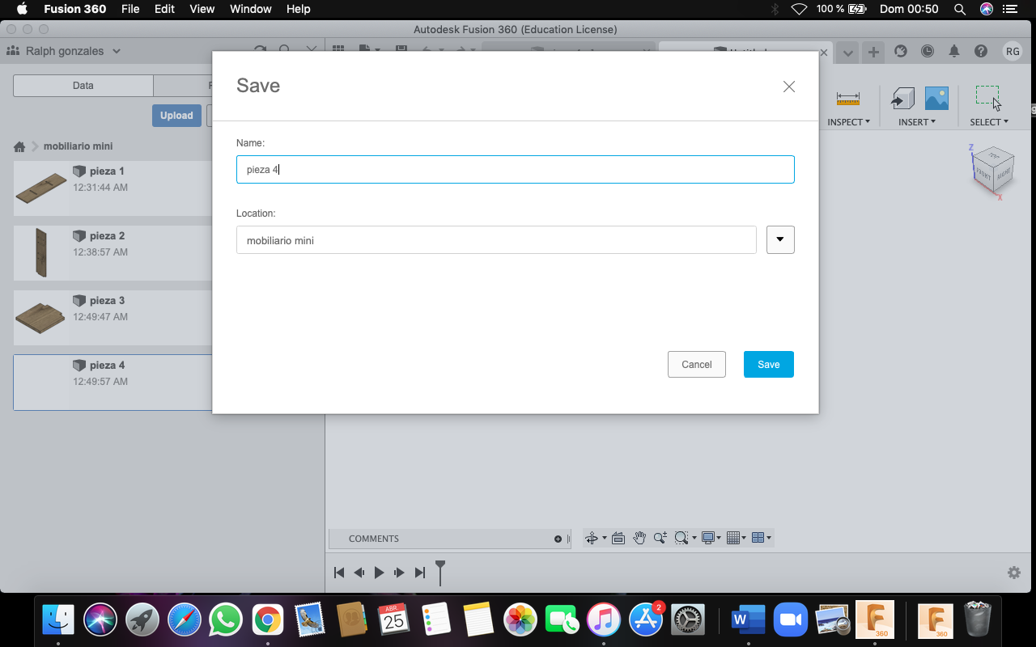Click the Location field showing mobiliario mini
The height and width of the screenshot is (647, 1036).
[496, 240]
